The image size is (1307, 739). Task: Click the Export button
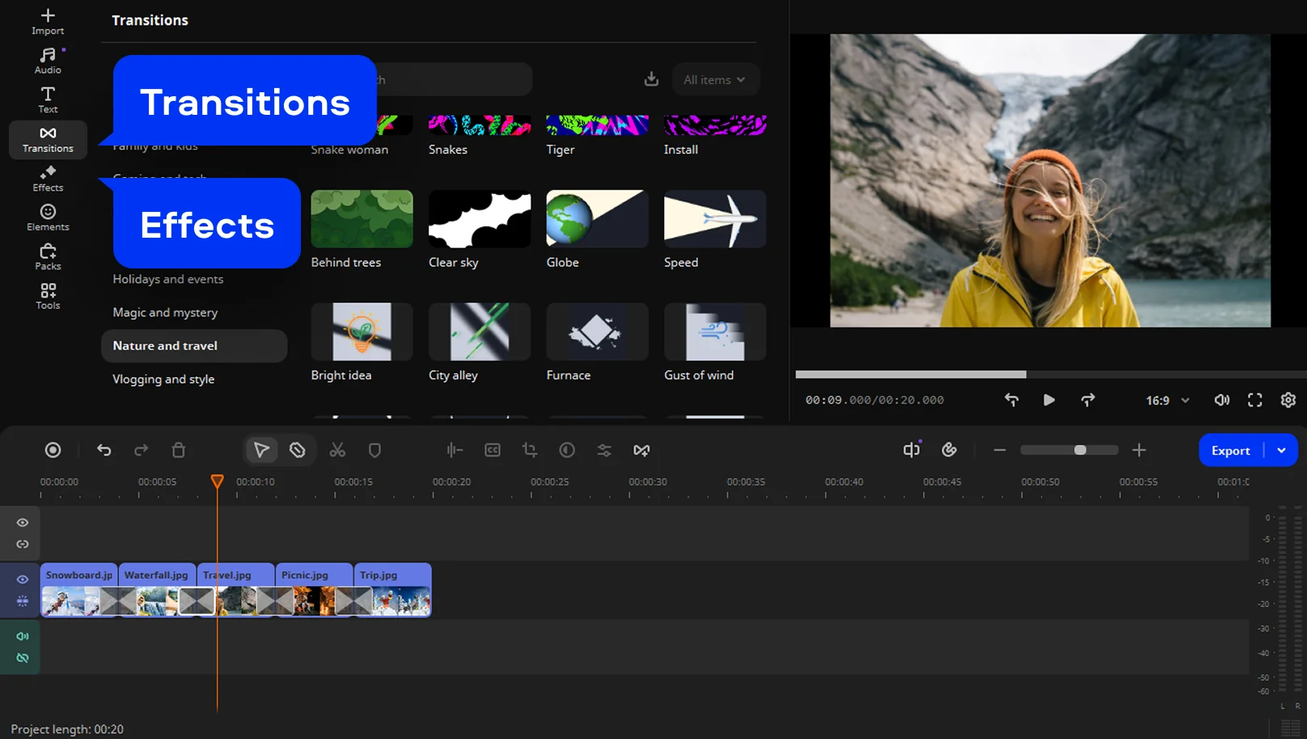(1230, 450)
